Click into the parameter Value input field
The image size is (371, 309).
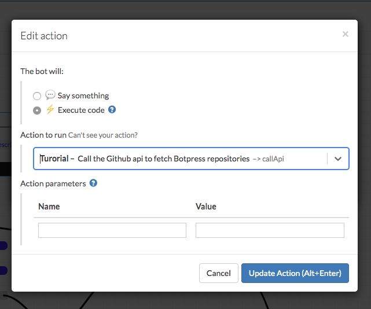[270, 230]
